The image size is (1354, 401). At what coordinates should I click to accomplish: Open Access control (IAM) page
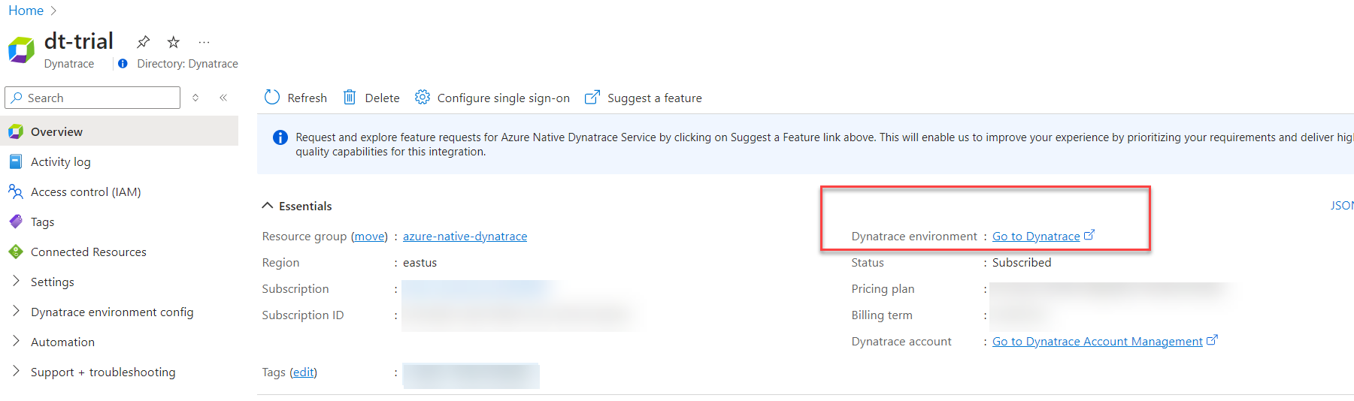pos(85,192)
